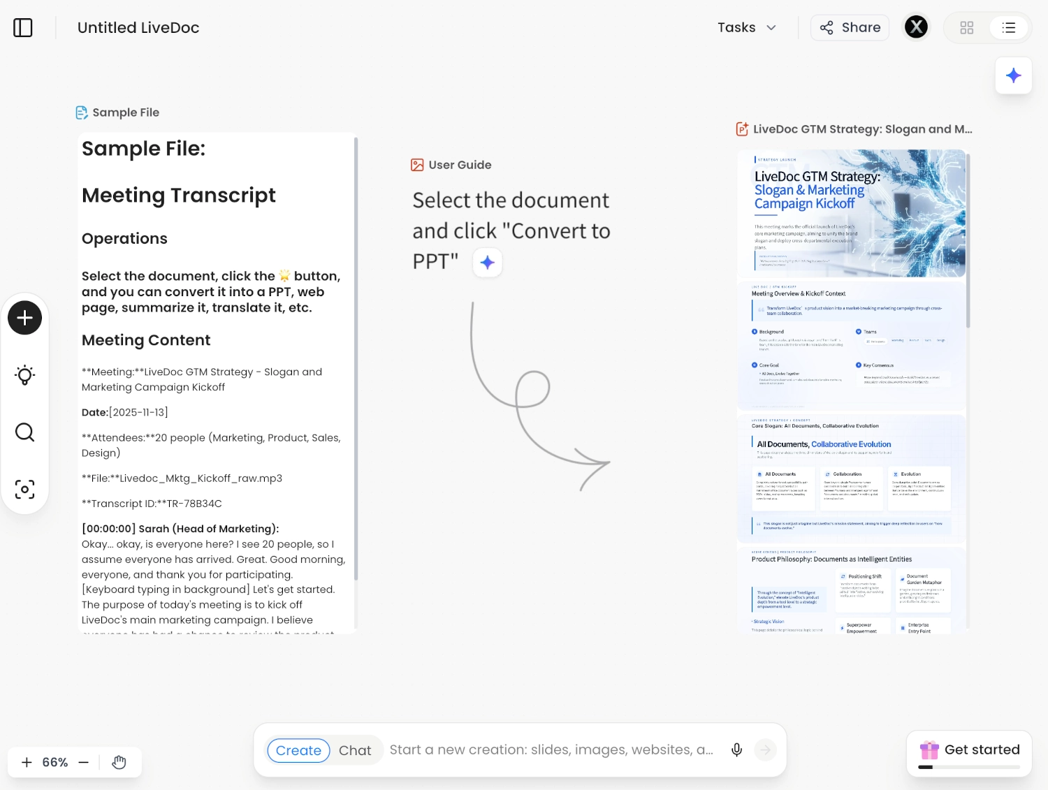Click the Meeting Content heading

click(146, 340)
